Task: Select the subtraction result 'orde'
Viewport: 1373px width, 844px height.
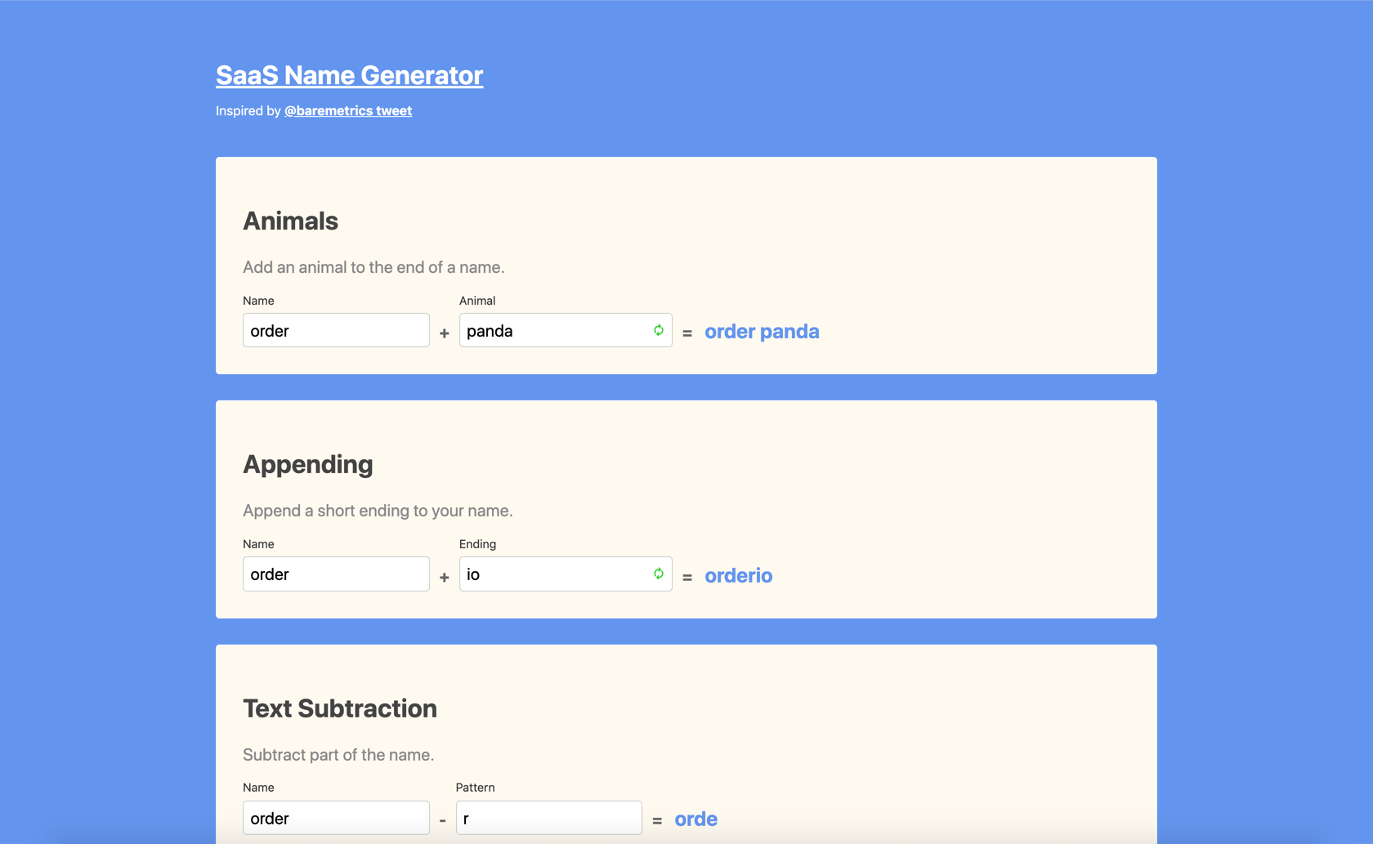Action: point(695,818)
